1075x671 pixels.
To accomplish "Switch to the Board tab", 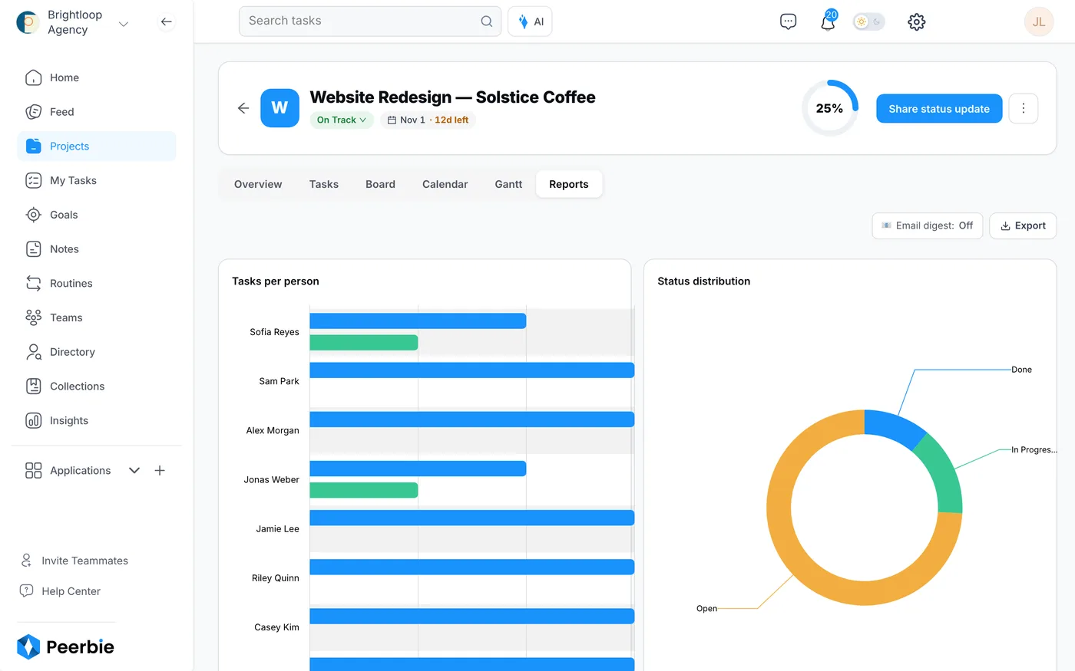I will (x=380, y=184).
